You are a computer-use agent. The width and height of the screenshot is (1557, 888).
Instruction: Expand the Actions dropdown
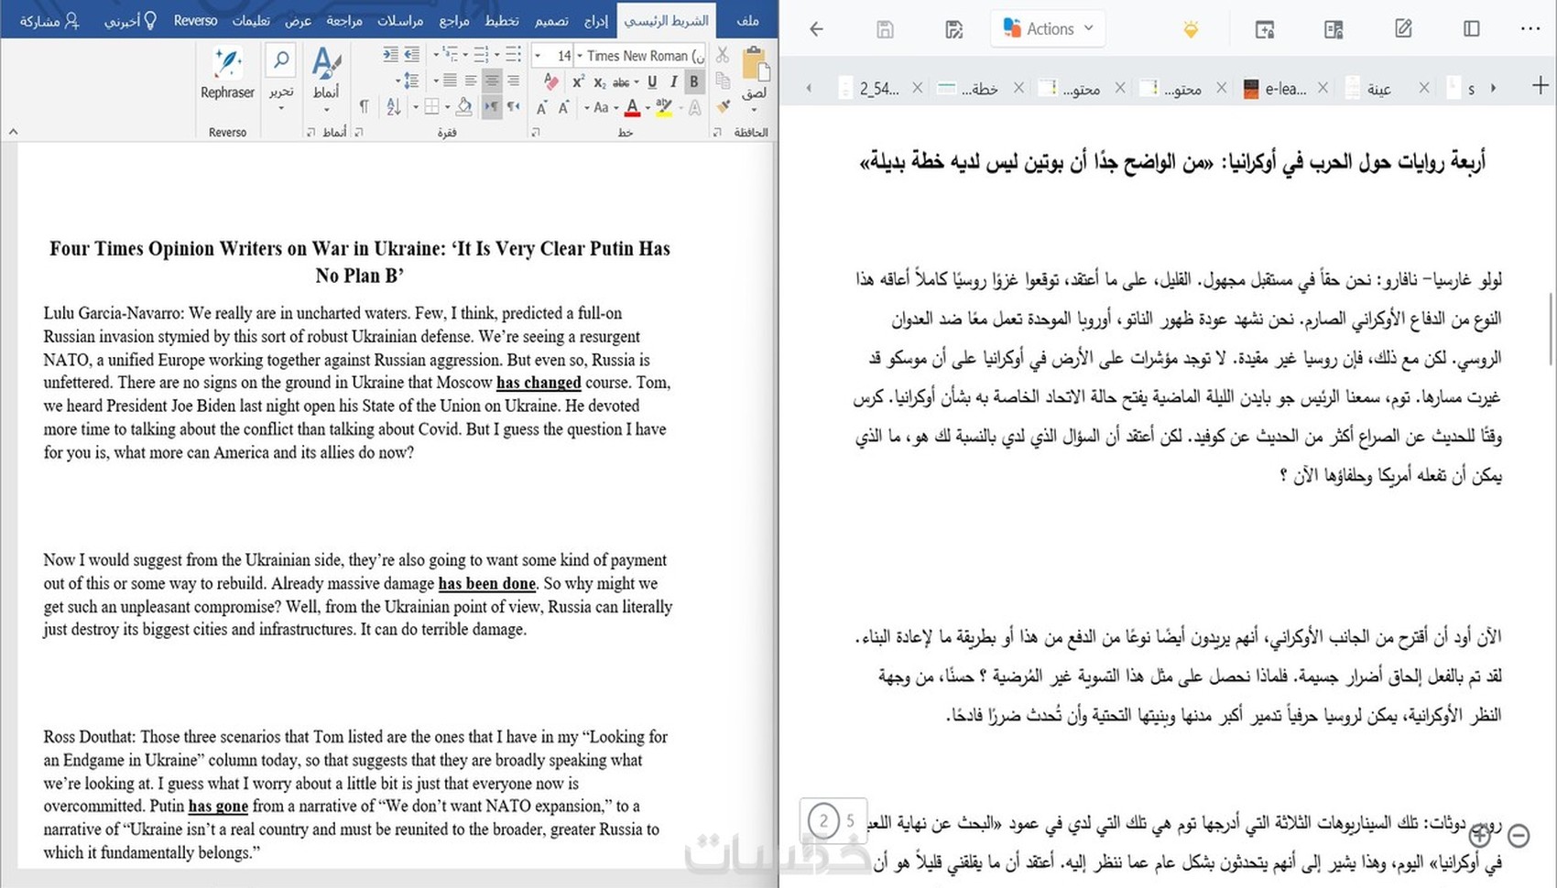click(x=1048, y=29)
